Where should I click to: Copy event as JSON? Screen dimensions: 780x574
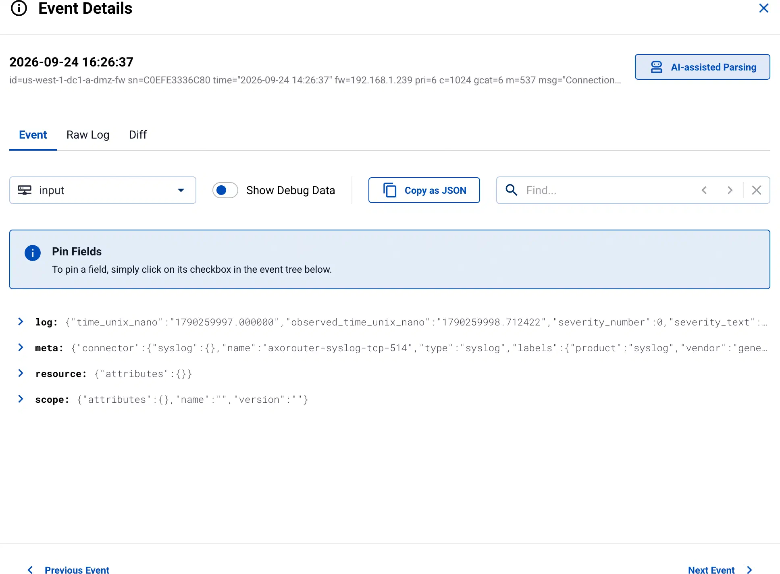tap(424, 190)
